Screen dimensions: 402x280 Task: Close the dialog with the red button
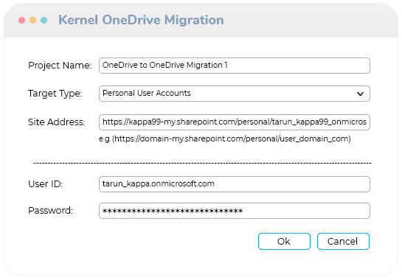click(x=22, y=20)
